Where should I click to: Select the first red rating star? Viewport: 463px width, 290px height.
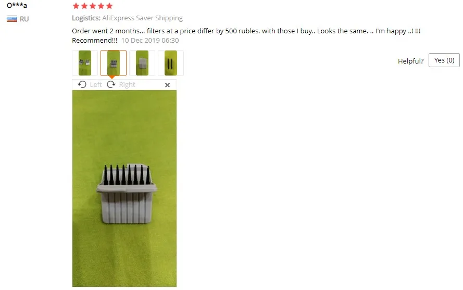pyautogui.click(x=76, y=6)
